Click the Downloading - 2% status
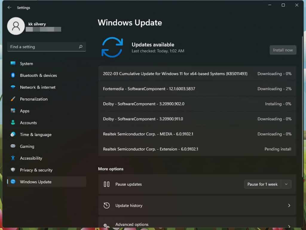This screenshot has height=230, width=306. tap(274, 89)
